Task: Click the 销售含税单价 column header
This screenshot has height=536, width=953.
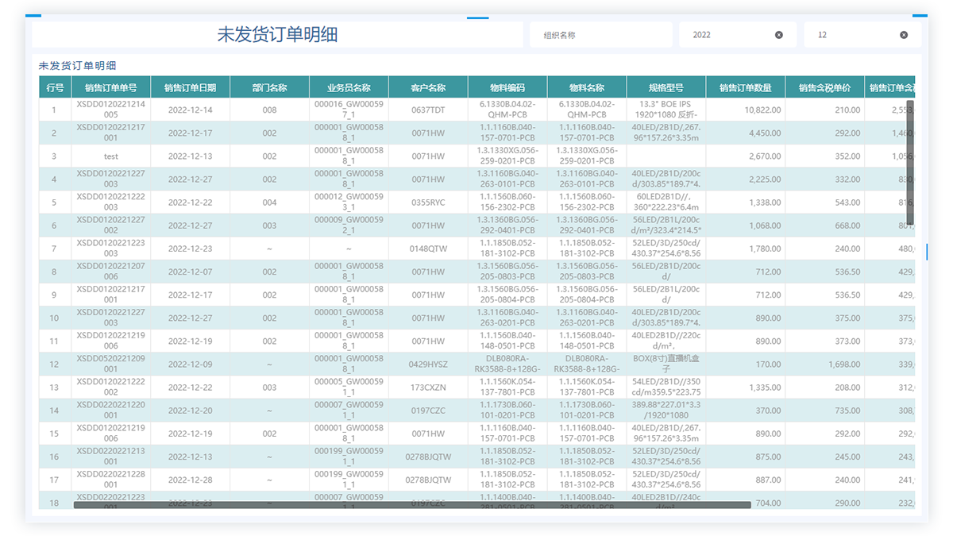Action: 824,88
